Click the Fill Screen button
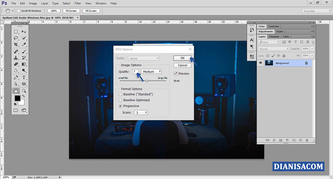Viewport: 333px width, 179px height. 91,11
